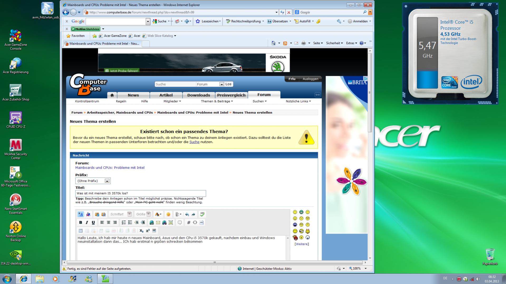Screen dimensions: 506x284
Task: Open the Schriftart font dropdown
Action: tap(121, 214)
